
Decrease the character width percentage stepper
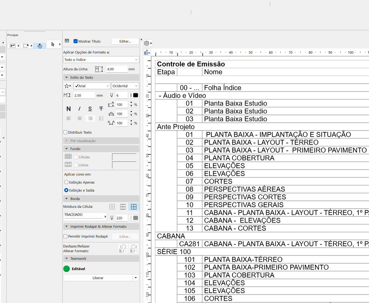coord(131,115)
